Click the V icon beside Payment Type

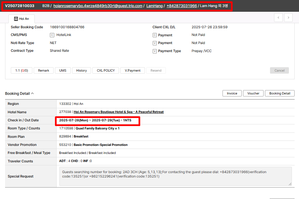[x=155, y=51]
